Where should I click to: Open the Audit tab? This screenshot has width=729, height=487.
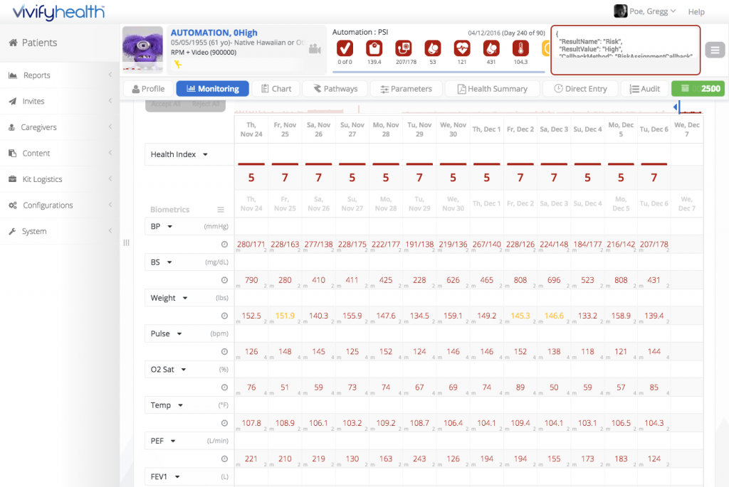pyautogui.click(x=644, y=89)
